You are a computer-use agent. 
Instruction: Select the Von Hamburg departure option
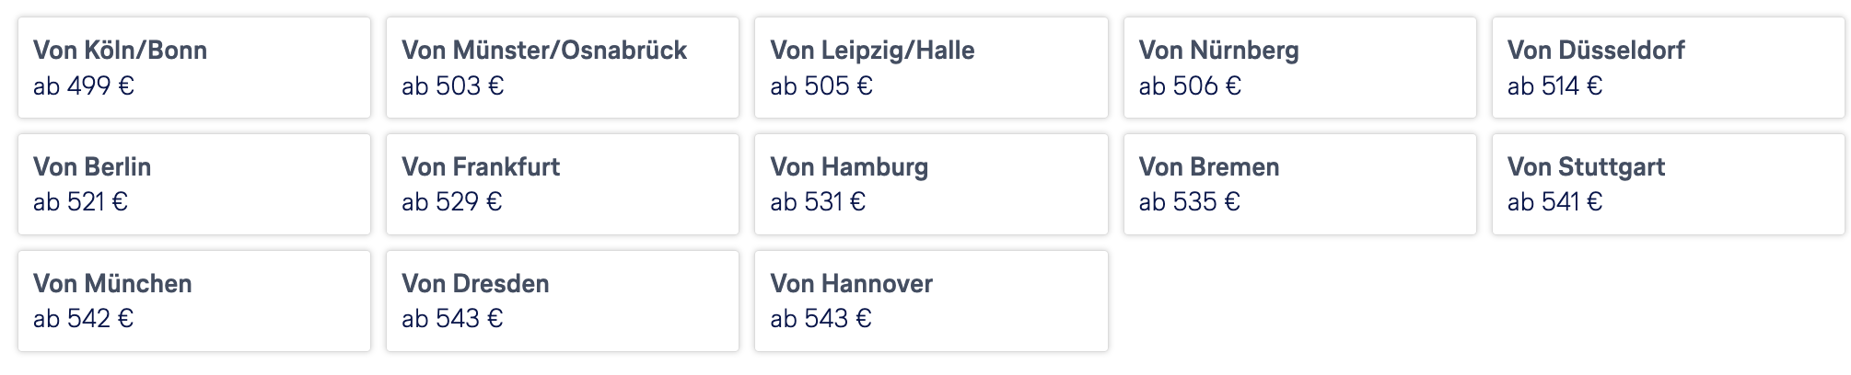(x=930, y=184)
